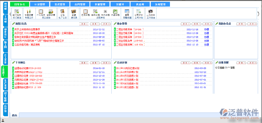Open the 部门信息 icon in toolbar
The width and height of the screenshot is (262, 123).
coord(16,11)
